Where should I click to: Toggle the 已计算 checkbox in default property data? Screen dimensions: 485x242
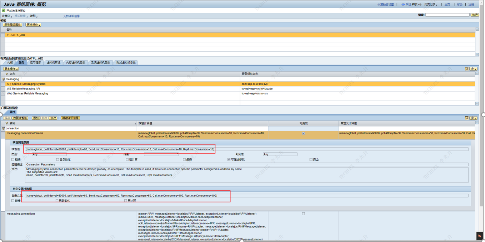click(127, 160)
